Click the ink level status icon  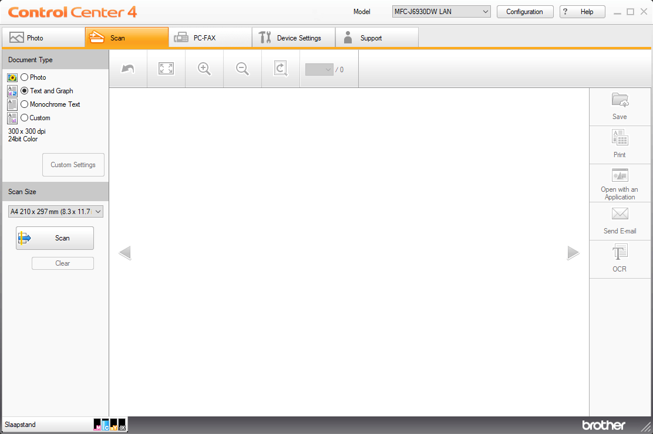pyautogui.click(x=110, y=425)
